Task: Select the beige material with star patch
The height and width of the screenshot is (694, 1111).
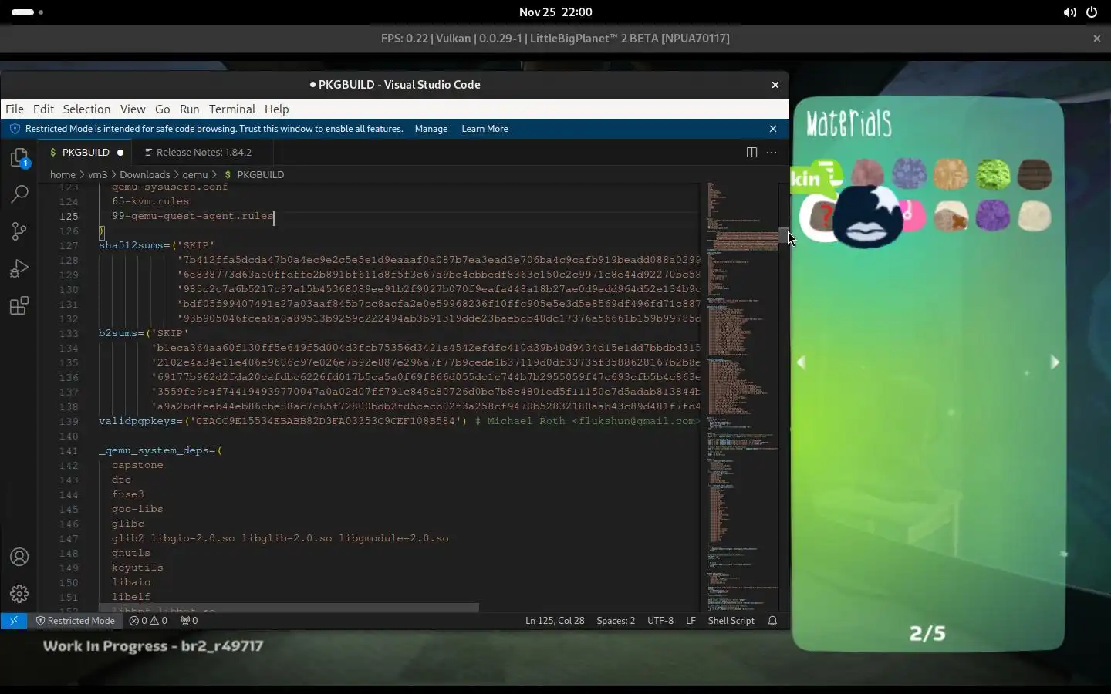Action: tap(951, 217)
